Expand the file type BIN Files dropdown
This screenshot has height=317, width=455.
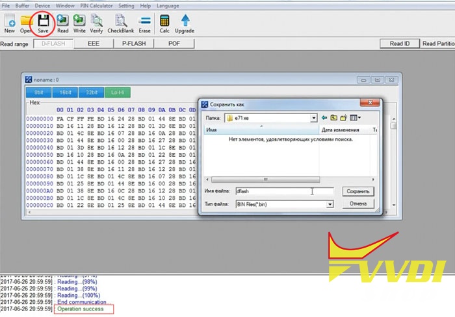point(330,204)
